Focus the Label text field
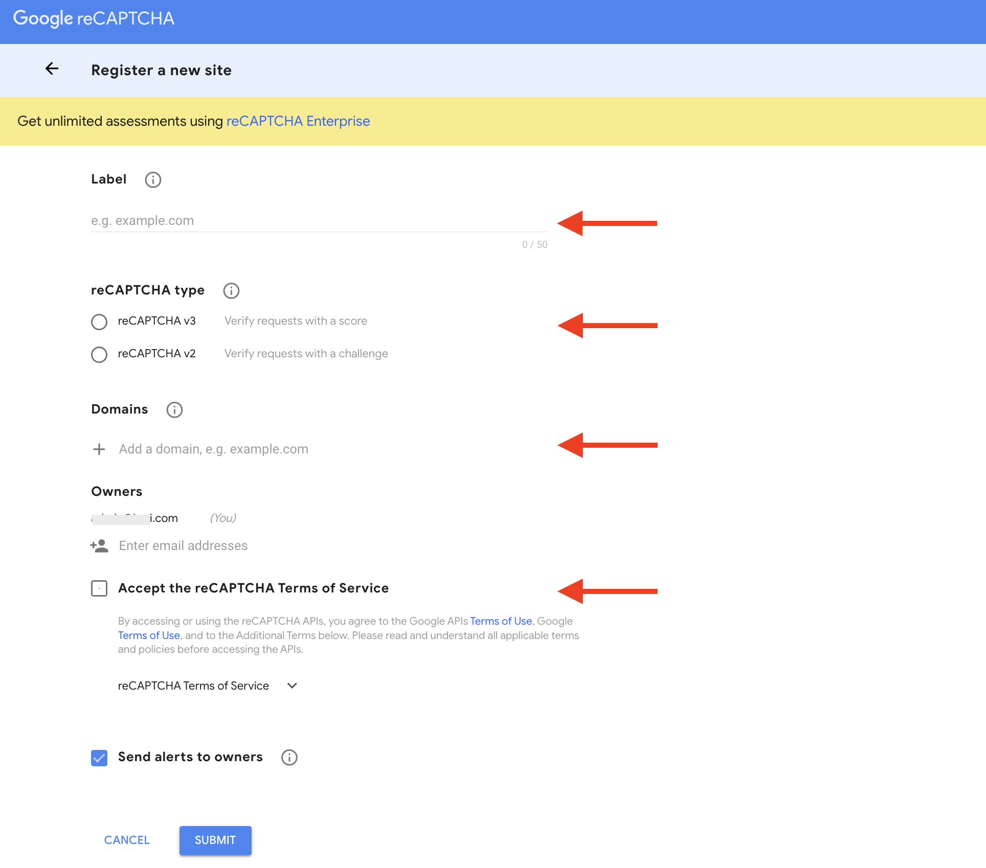 click(x=319, y=221)
